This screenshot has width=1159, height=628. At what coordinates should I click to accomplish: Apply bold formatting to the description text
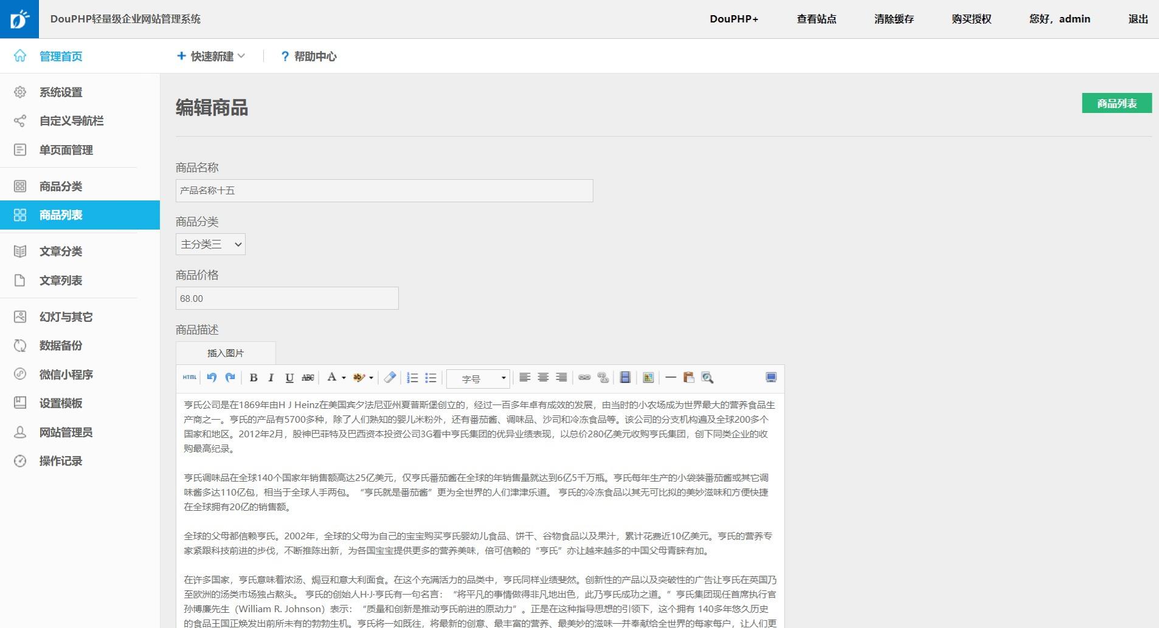coord(254,377)
